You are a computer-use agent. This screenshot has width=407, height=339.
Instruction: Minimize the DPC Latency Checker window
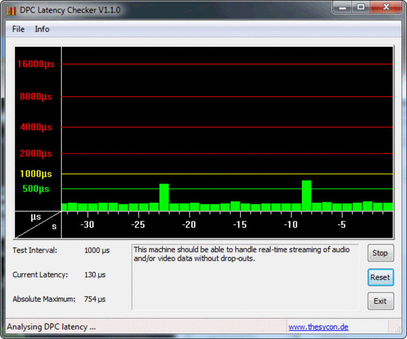point(343,7)
